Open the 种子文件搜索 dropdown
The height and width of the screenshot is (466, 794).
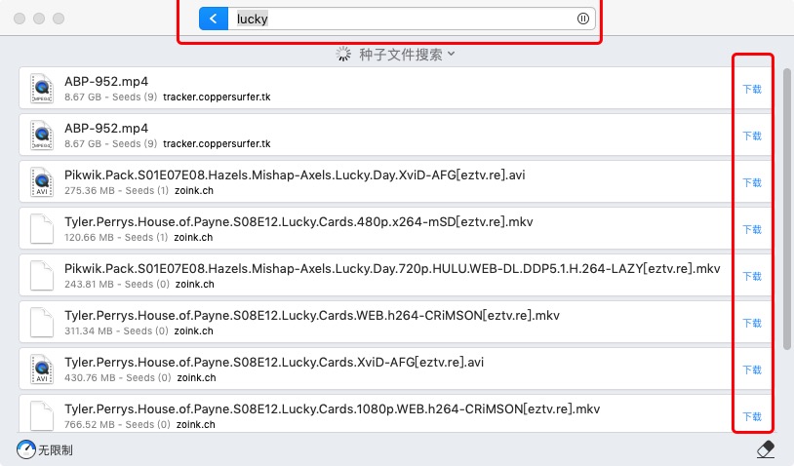click(407, 55)
